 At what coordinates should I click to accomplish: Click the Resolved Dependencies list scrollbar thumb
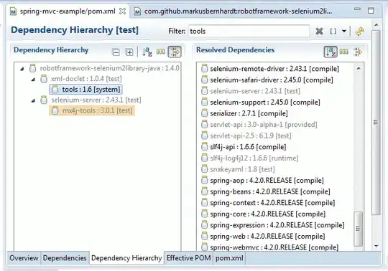358,229
